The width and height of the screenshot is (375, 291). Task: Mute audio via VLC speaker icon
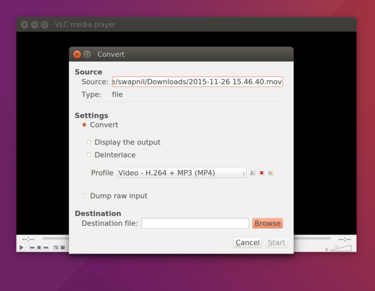click(327, 249)
